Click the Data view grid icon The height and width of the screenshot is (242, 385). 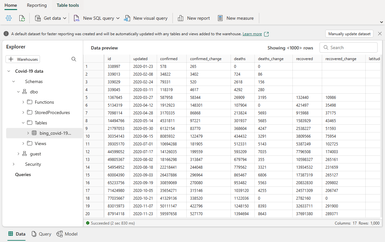click(11, 234)
